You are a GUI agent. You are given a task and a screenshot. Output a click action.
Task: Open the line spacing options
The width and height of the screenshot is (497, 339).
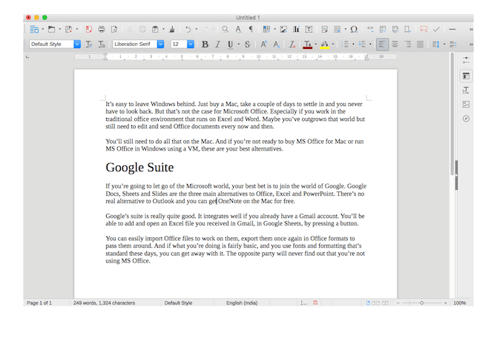436,45
